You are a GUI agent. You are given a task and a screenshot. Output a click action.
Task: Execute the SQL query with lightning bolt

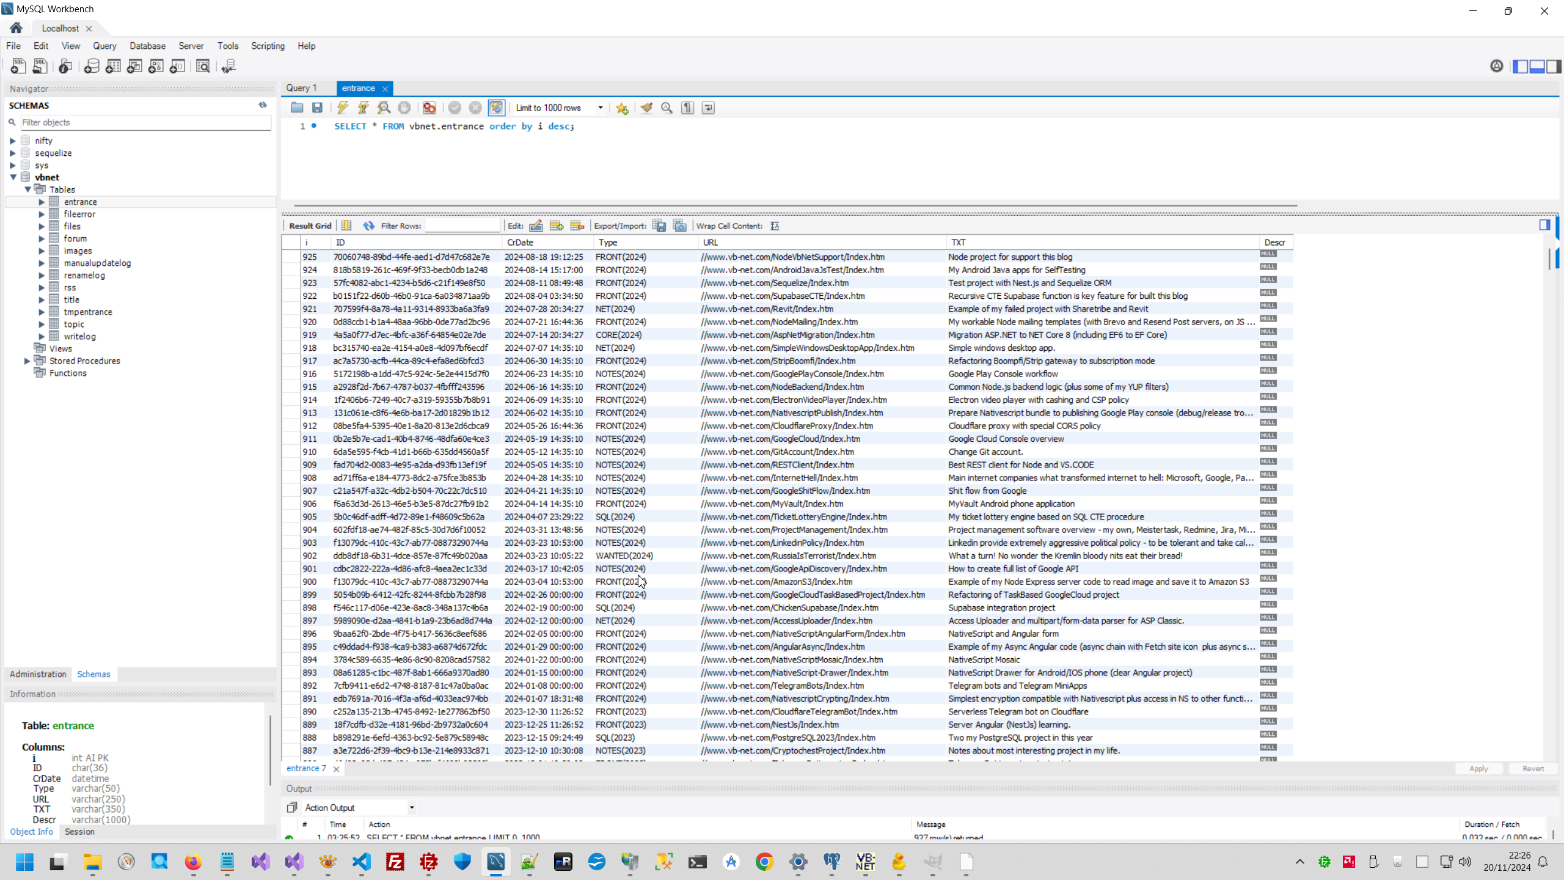click(343, 108)
